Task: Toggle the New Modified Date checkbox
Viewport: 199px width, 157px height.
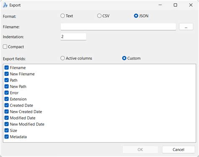Action: [x=7, y=124]
